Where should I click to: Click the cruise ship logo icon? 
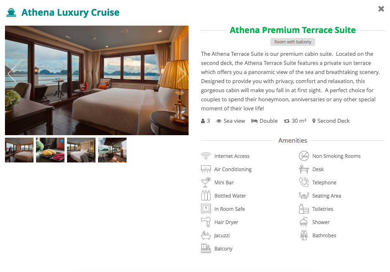[x=11, y=12]
